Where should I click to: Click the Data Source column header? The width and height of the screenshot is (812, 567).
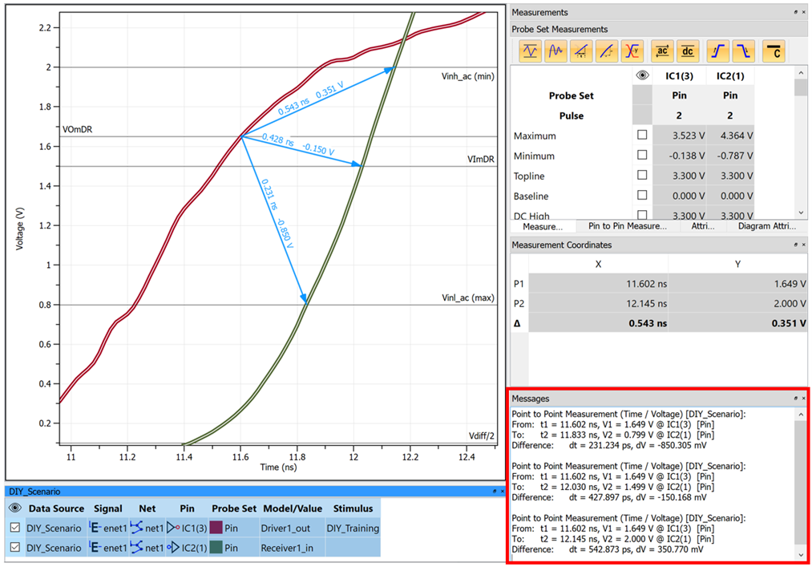[56, 508]
